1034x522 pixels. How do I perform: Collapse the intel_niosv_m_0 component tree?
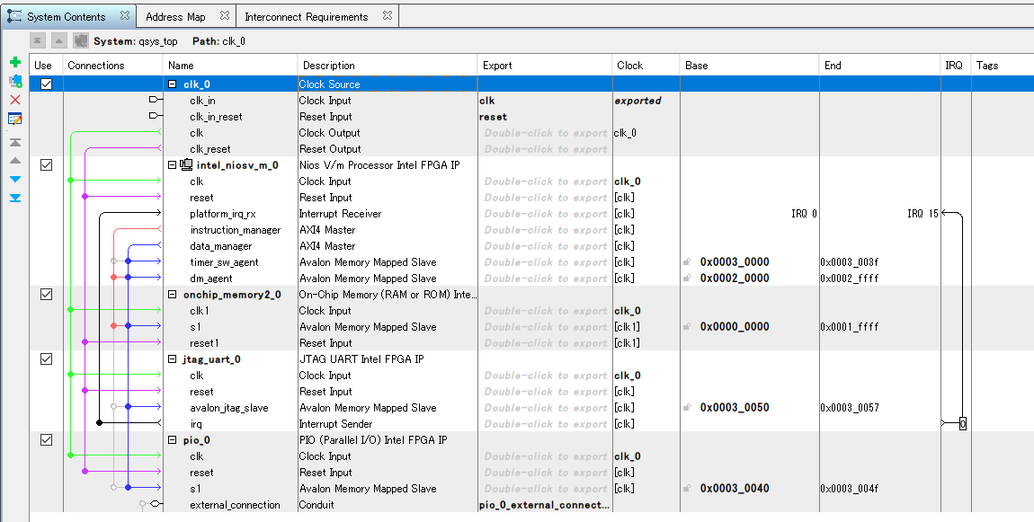pyautogui.click(x=170, y=164)
